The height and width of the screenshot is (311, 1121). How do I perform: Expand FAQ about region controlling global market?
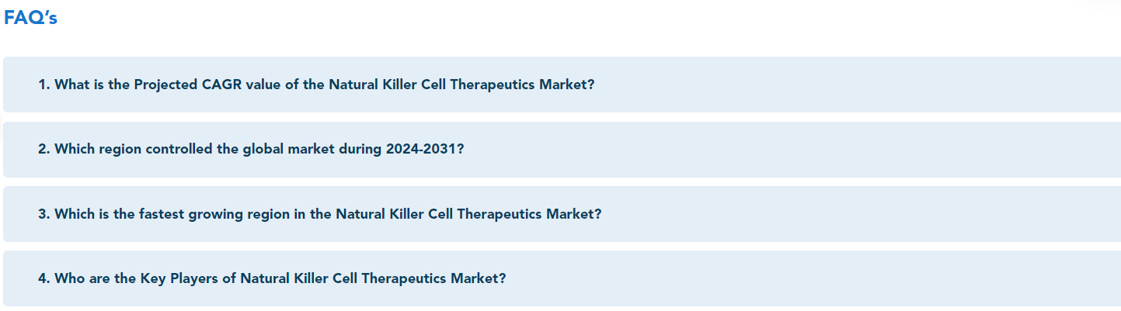click(x=562, y=149)
